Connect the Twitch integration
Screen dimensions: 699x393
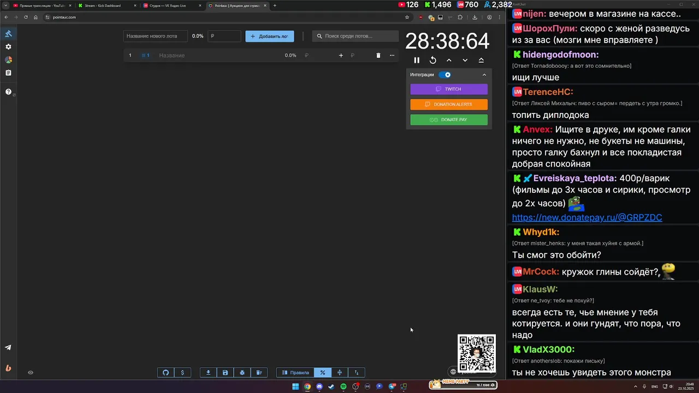tap(449, 89)
